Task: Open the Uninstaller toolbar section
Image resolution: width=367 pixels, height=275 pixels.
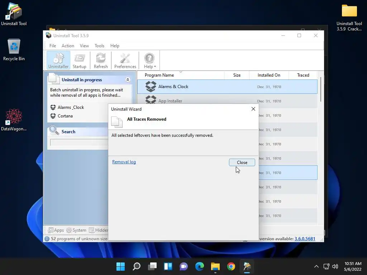Action: pos(58,60)
